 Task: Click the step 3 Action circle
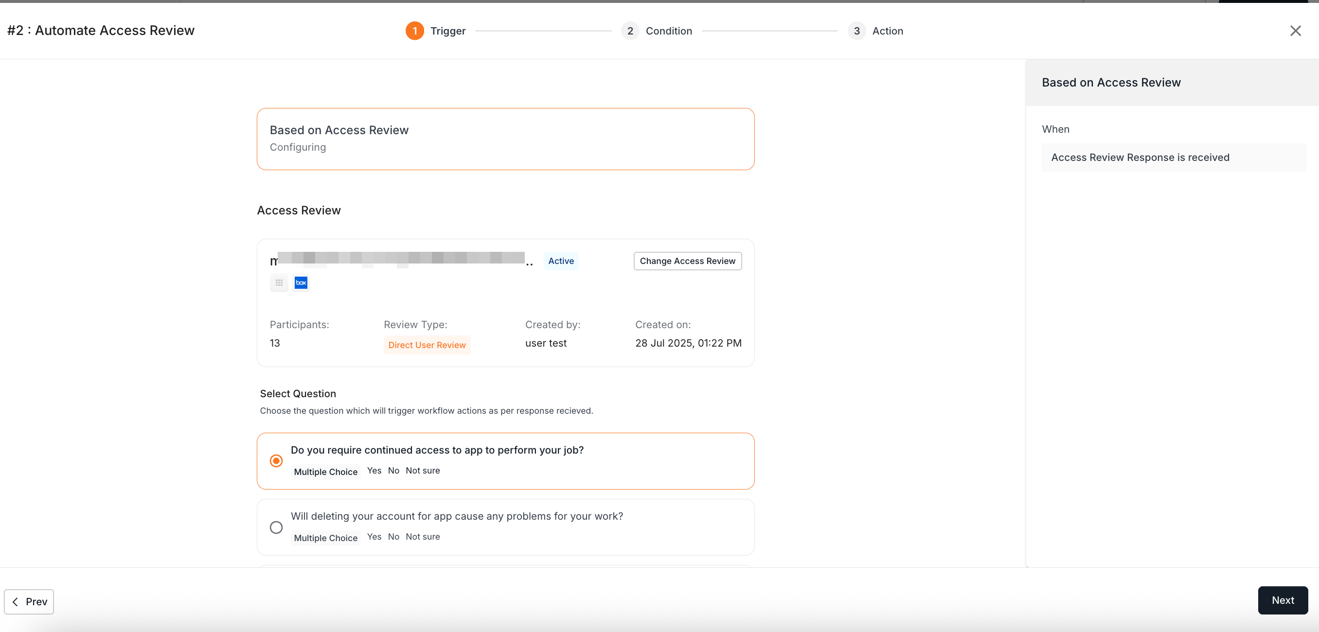pyautogui.click(x=856, y=31)
